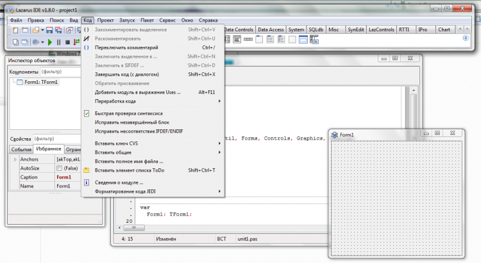Select the TPanel palette component icon
This screenshot has width=481, height=263.
click(292, 40)
